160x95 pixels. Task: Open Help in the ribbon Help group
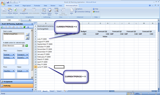95,9
